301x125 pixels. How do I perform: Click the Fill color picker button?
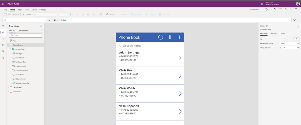click(296, 39)
